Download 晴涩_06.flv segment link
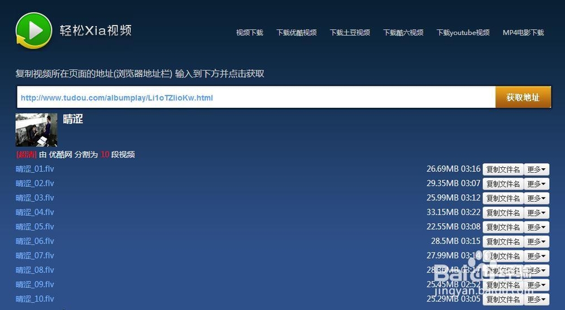Screen dimensions: 565x310 [x=35, y=241]
